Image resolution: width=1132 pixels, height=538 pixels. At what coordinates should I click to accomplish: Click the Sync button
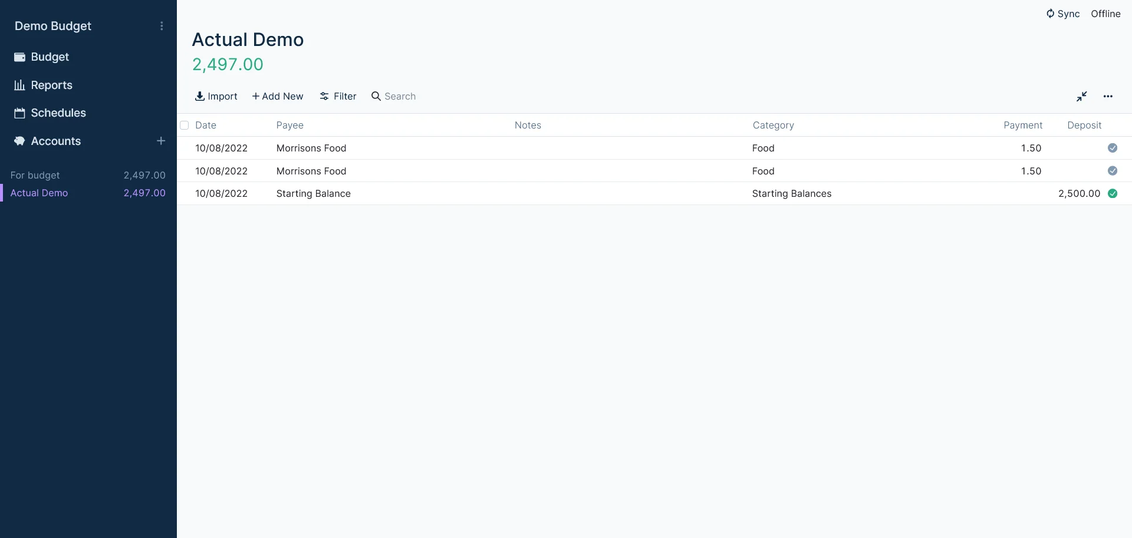(x=1062, y=14)
